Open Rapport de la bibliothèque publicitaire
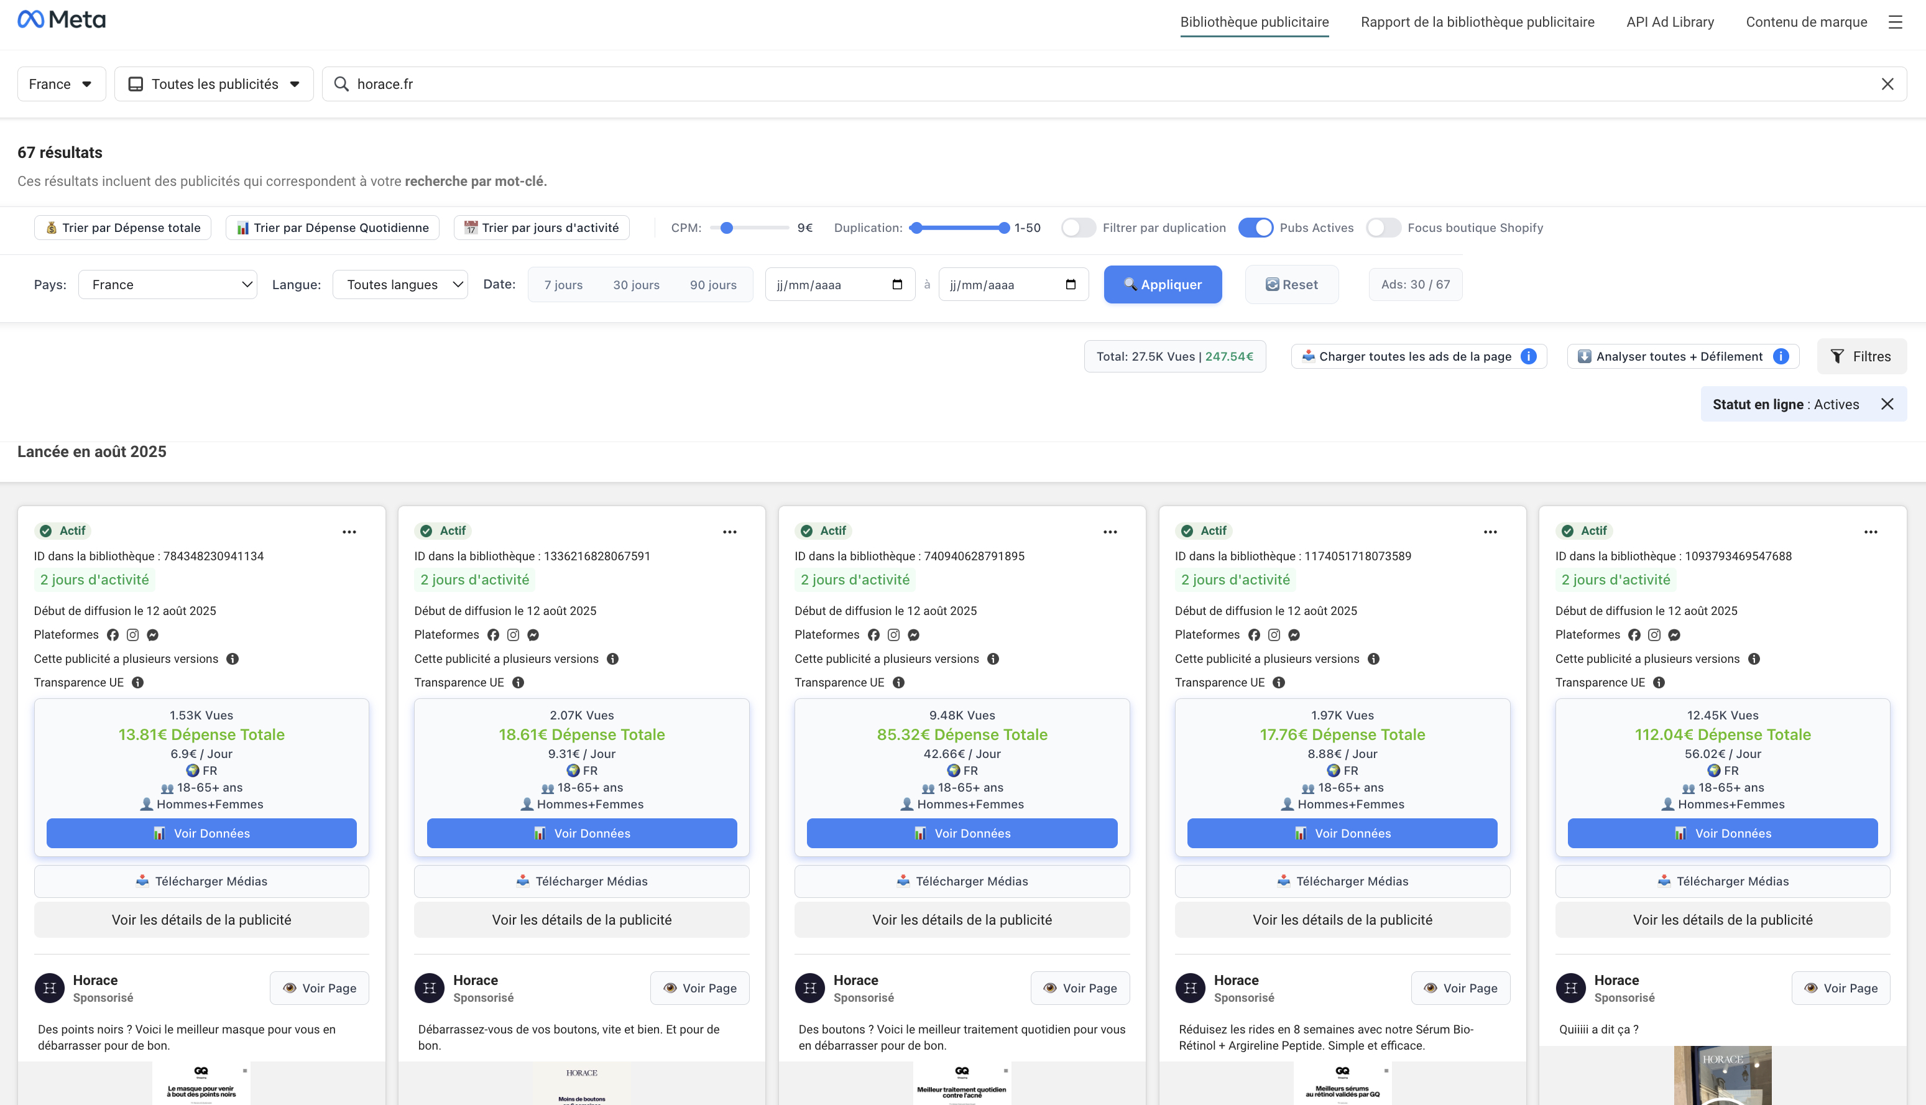 click(1477, 22)
